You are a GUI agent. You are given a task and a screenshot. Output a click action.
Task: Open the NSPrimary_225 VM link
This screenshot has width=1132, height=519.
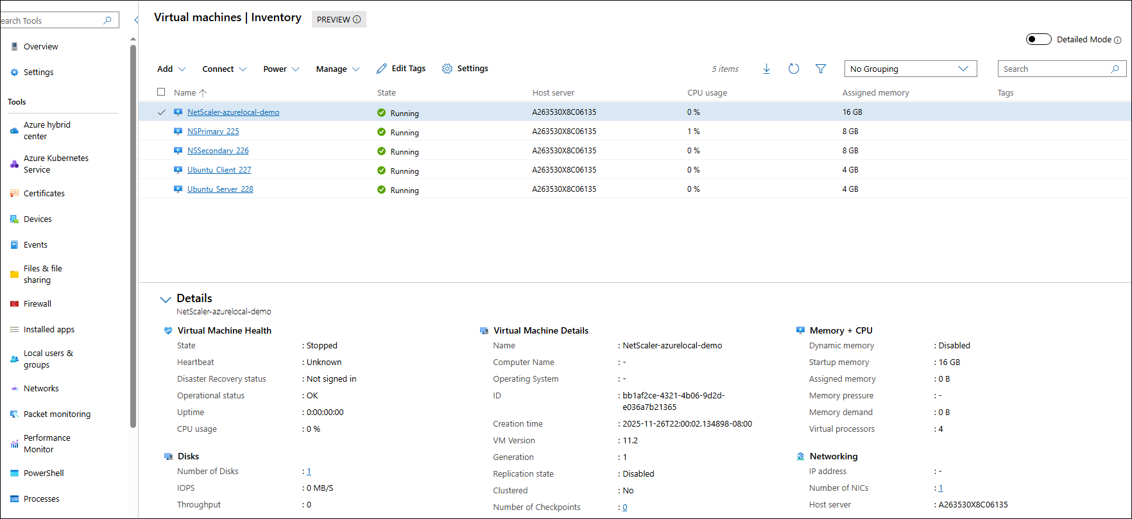pos(213,132)
